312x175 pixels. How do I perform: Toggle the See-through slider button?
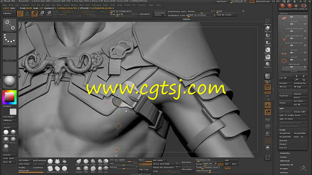[238, 1]
